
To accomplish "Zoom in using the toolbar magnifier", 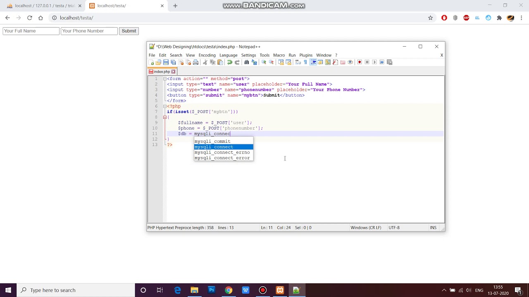I will click(263, 62).
